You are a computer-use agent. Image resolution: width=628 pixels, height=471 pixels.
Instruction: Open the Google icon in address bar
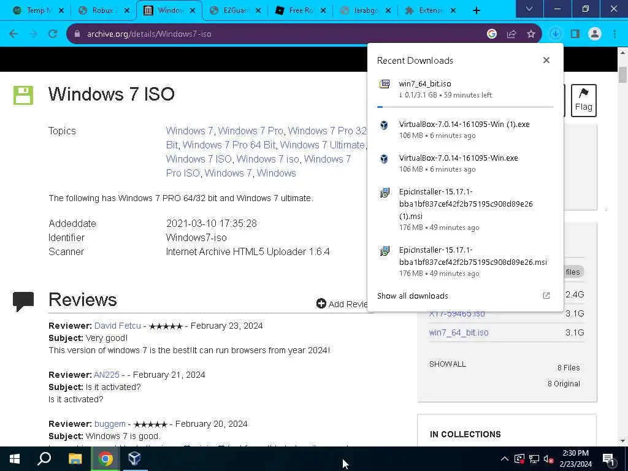[x=492, y=34]
